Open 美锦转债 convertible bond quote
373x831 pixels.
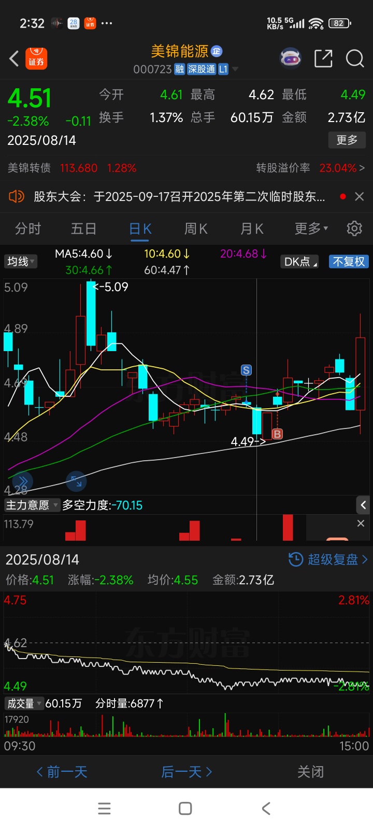click(x=72, y=168)
